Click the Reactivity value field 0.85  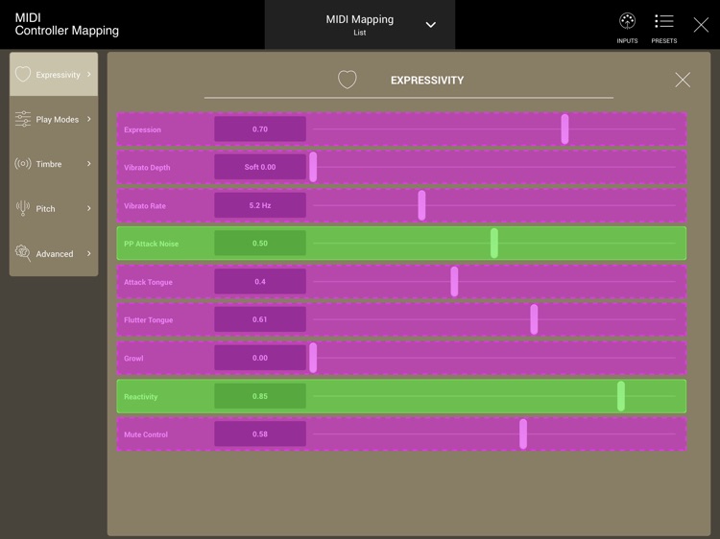pos(260,396)
